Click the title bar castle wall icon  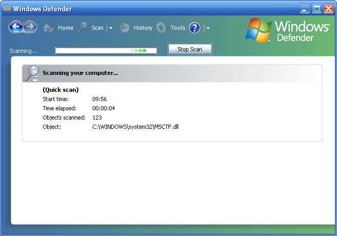pyautogui.click(x=7, y=8)
